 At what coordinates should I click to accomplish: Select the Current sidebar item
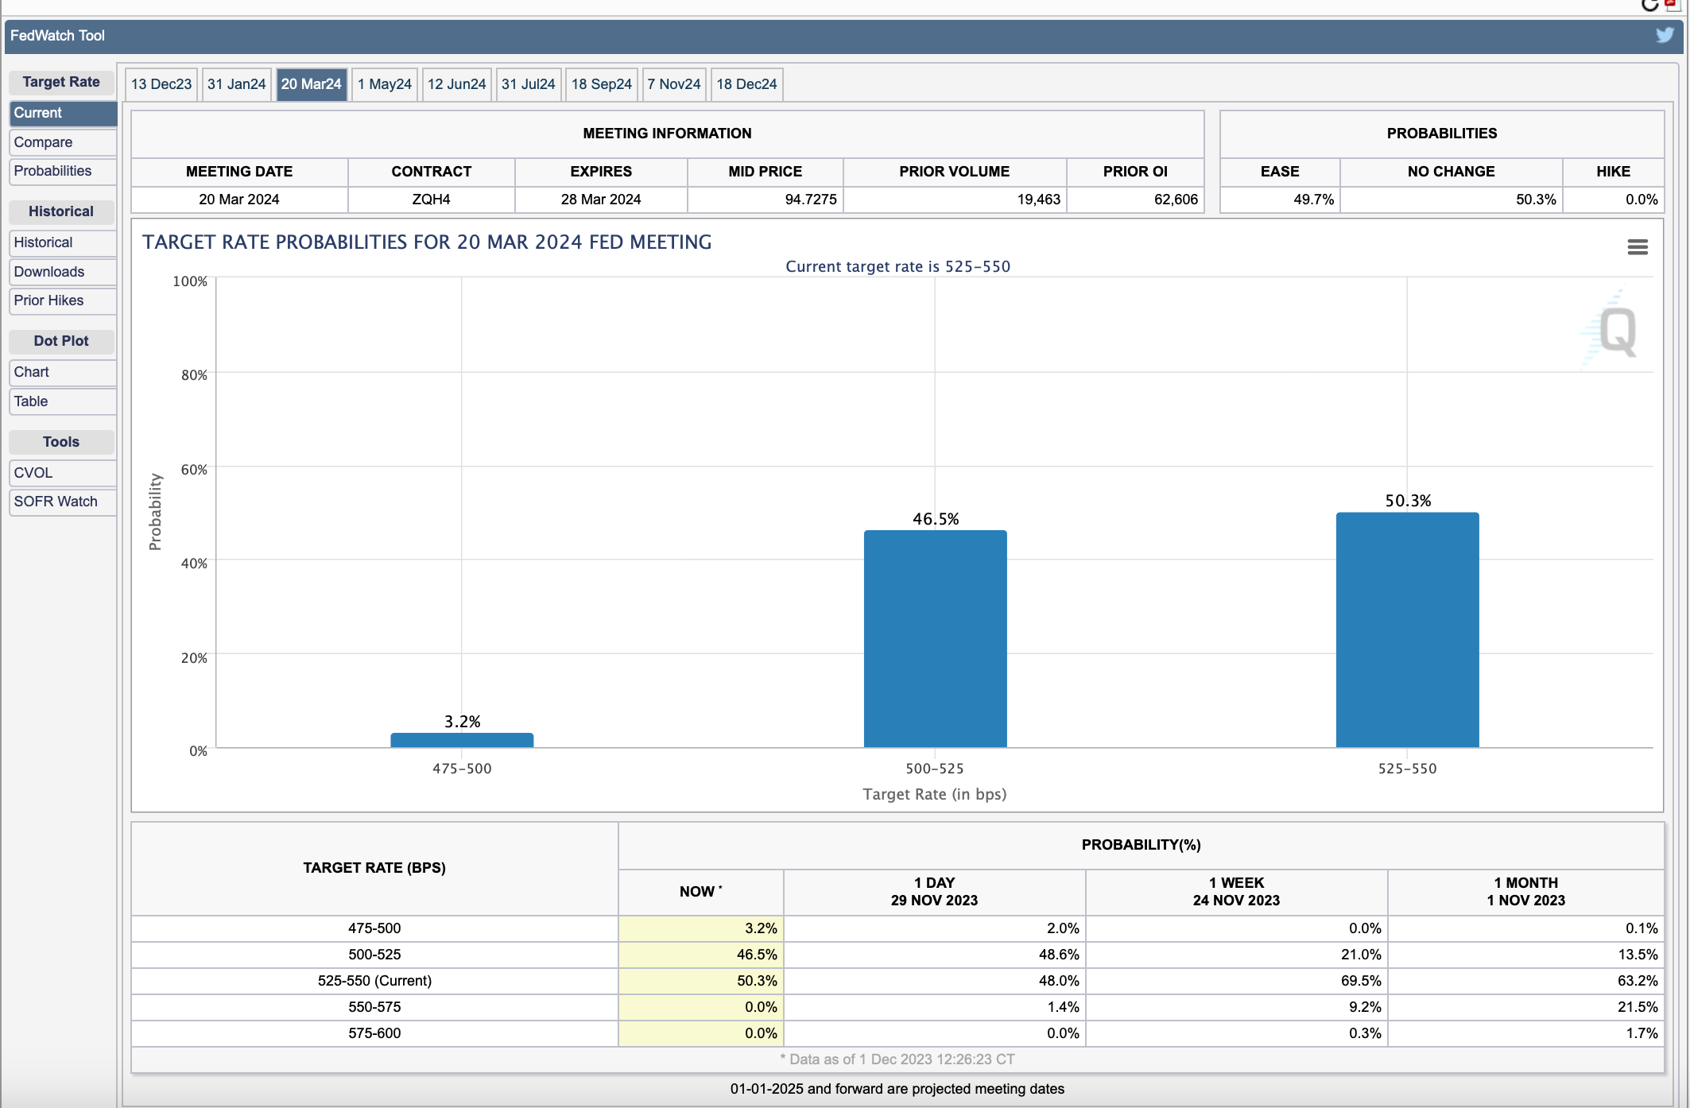63,113
